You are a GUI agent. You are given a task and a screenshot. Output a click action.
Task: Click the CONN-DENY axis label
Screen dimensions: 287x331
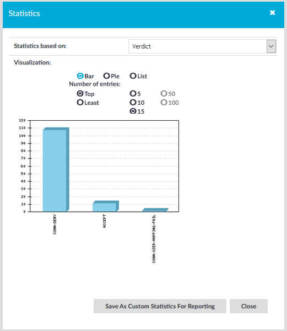pos(55,224)
